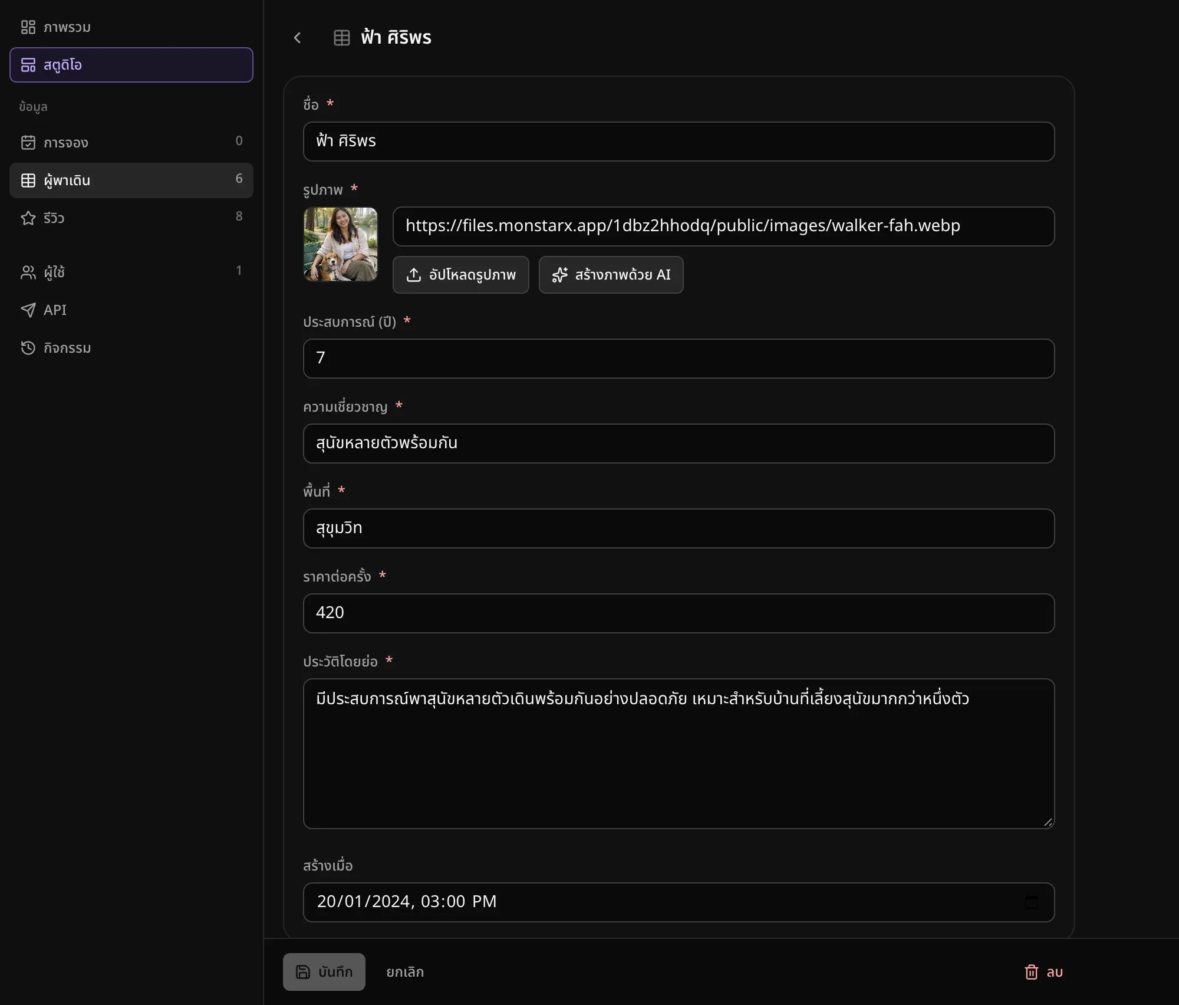Viewport: 1179px width, 1005px height.
Task: Open the สตูดิโอ studio section
Action: click(x=131, y=65)
